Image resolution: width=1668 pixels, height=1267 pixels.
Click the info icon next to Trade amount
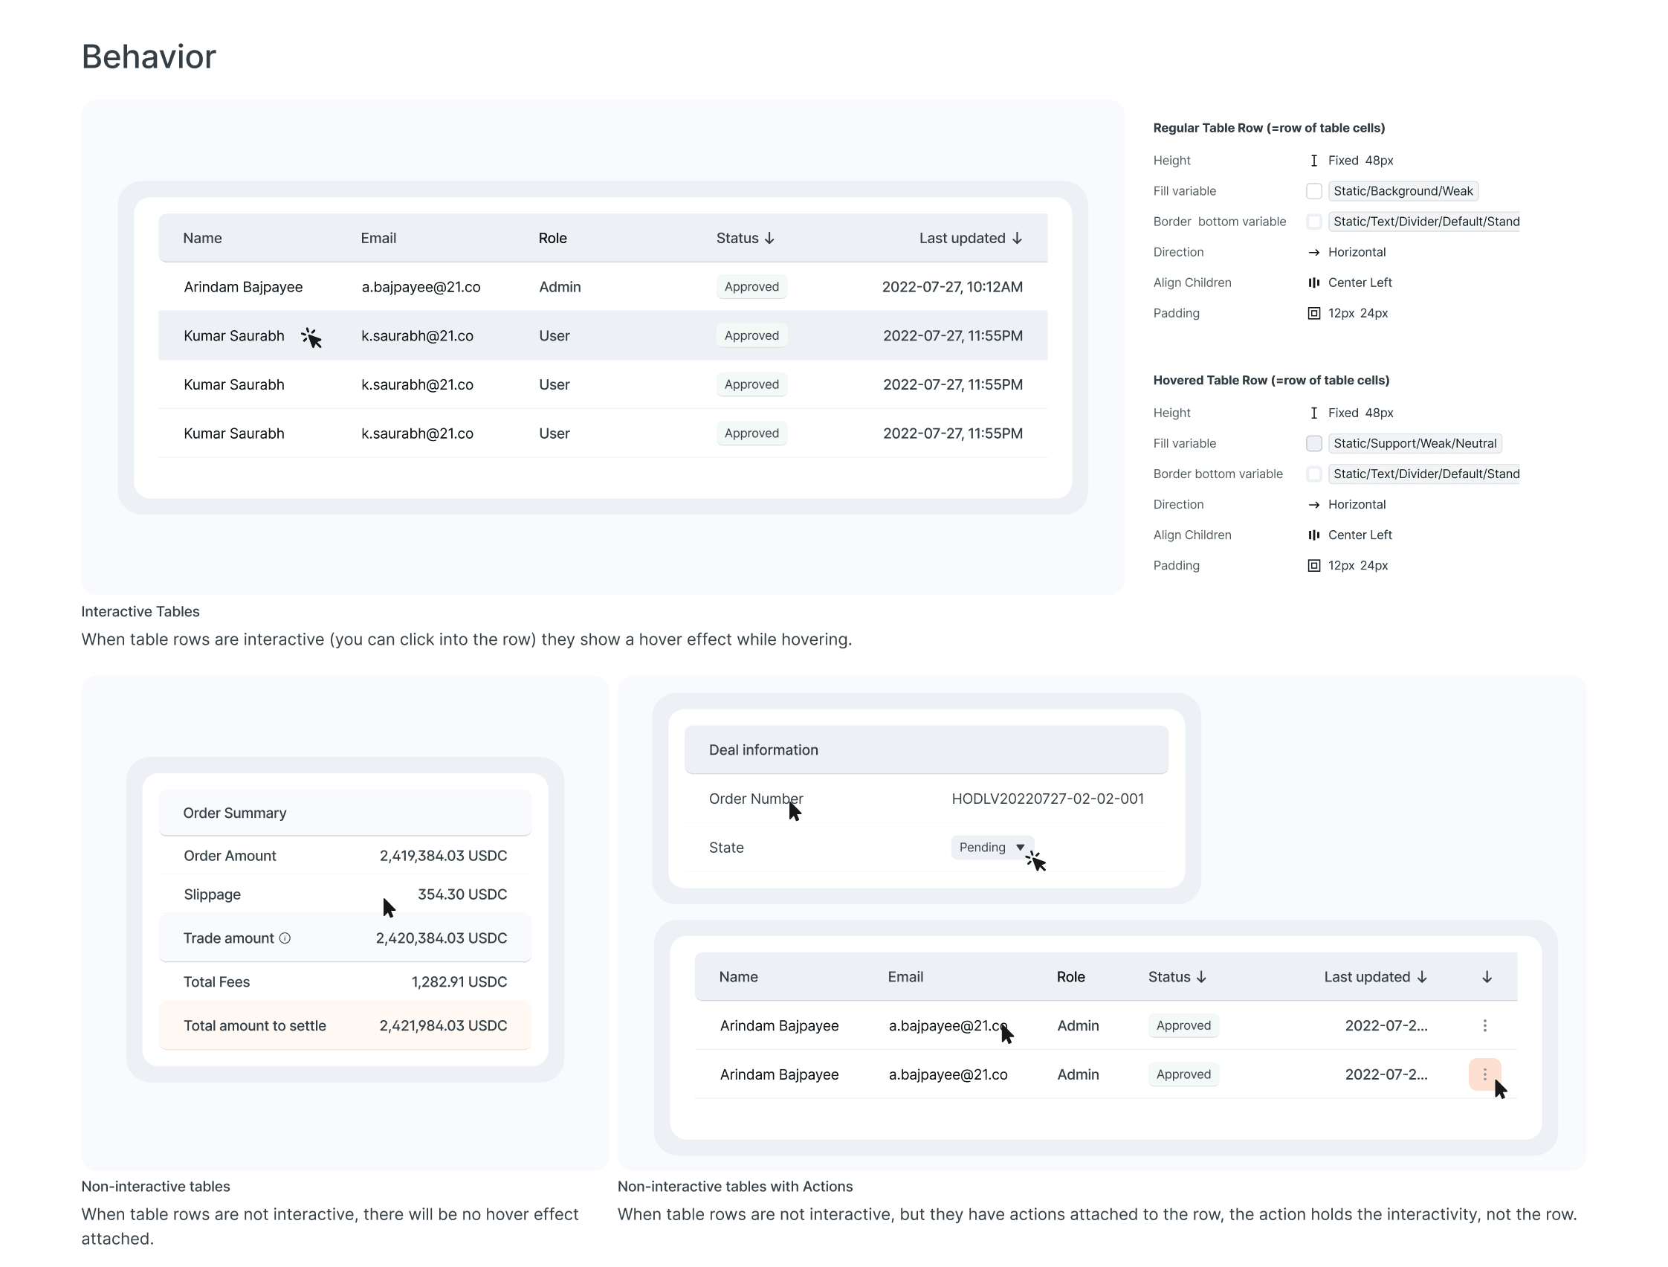285,938
